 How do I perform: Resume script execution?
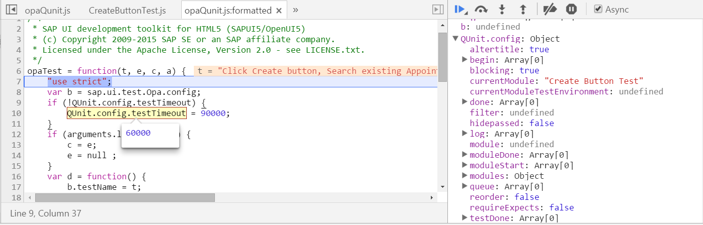(x=459, y=9)
